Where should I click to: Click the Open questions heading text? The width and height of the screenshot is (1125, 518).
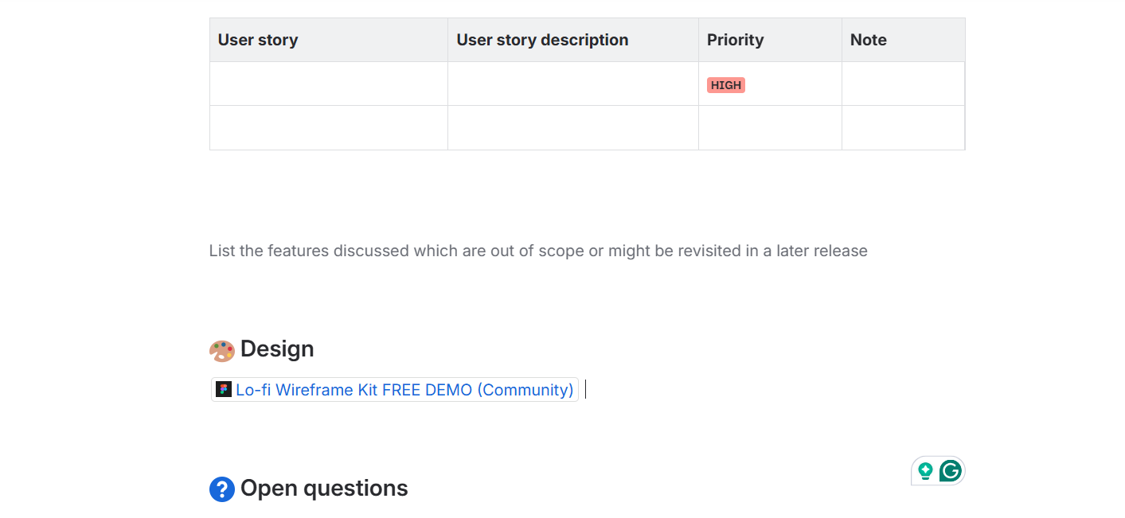pyautogui.click(x=324, y=489)
